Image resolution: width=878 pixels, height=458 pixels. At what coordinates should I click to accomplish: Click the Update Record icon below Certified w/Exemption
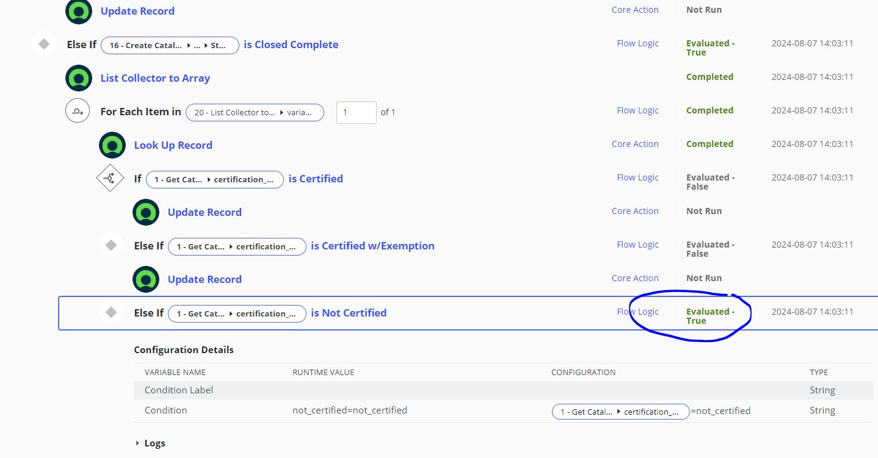[146, 279]
